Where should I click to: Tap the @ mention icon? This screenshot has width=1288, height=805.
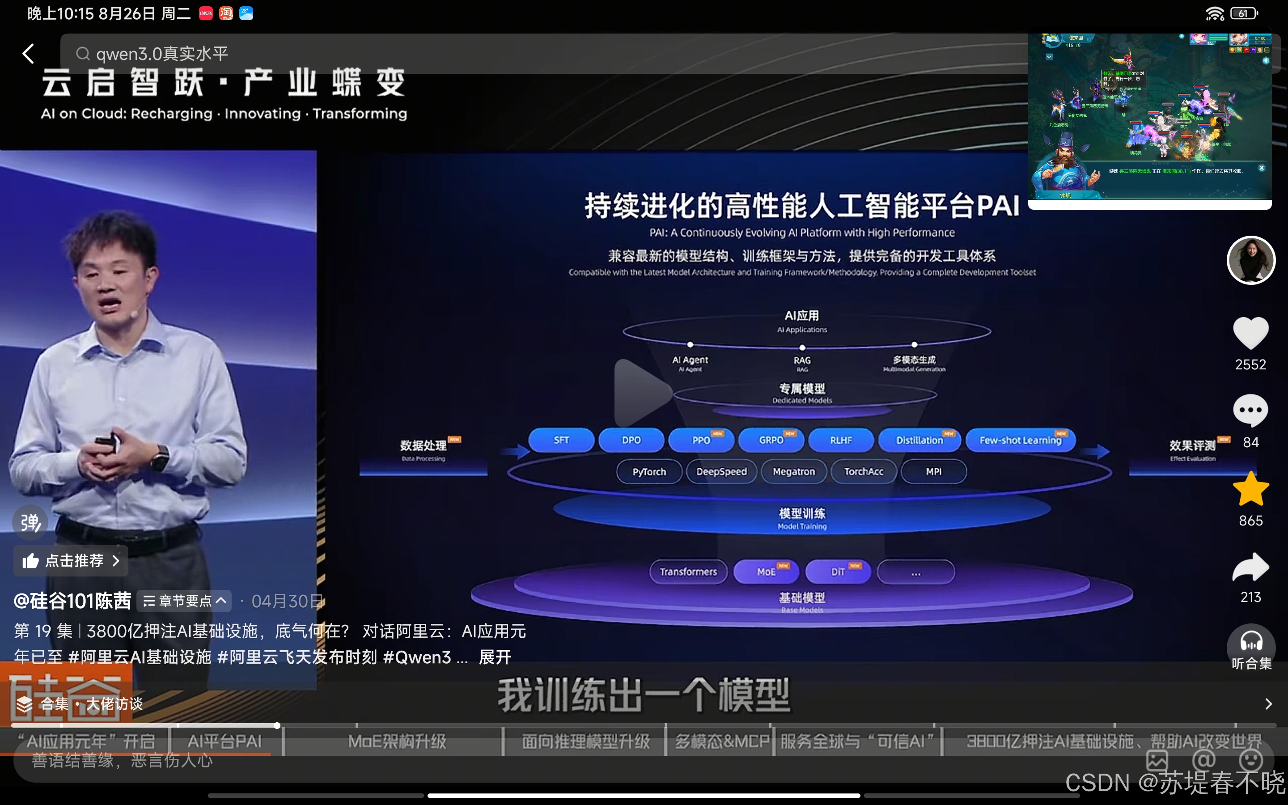(x=1204, y=760)
